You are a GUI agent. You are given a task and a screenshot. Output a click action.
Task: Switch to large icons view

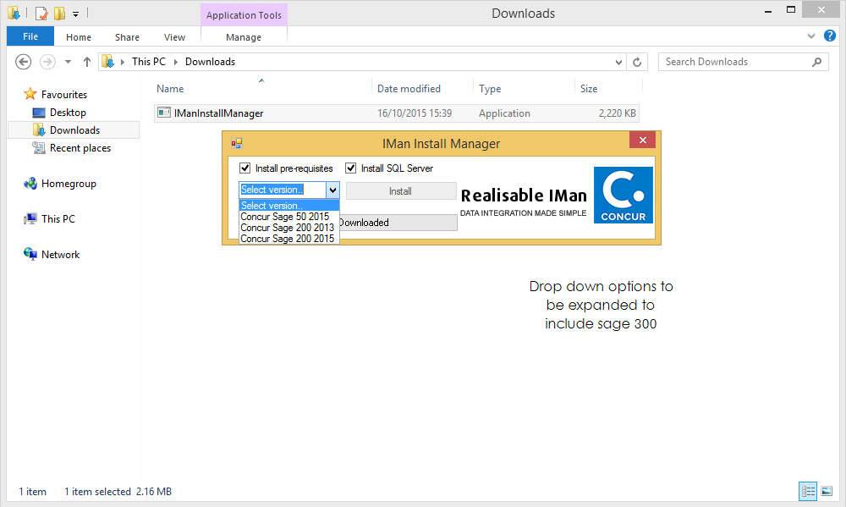826,491
